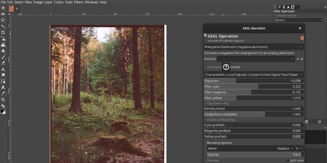327x163 pixels.
Task: Select the Crop tool
Action: coord(3,32)
